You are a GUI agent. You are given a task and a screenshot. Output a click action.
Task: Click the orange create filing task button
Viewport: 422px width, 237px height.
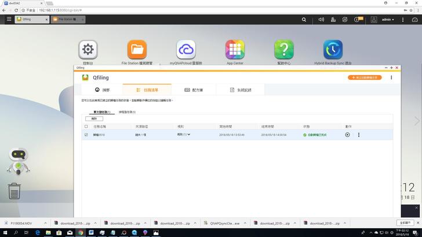click(365, 77)
